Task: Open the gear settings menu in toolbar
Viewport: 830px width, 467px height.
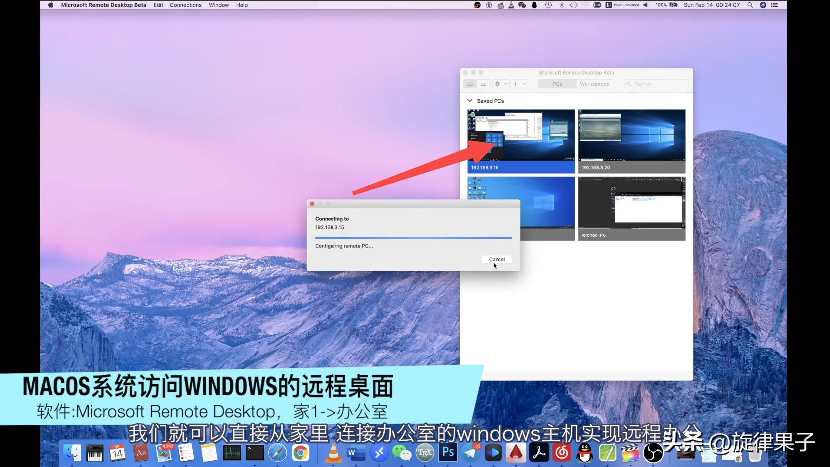Action: pyautogui.click(x=498, y=84)
